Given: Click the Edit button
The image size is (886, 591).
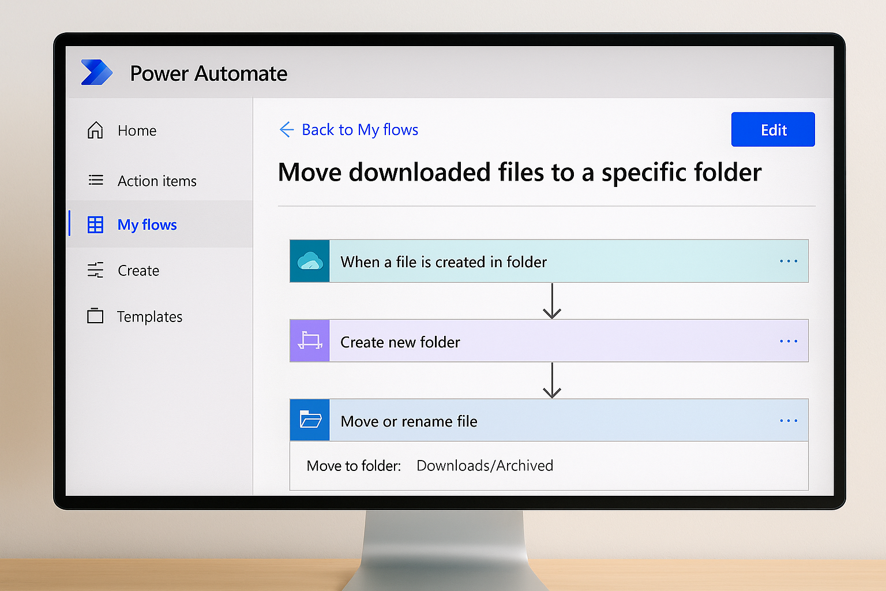Looking at the screenshot, I should 773,129.
